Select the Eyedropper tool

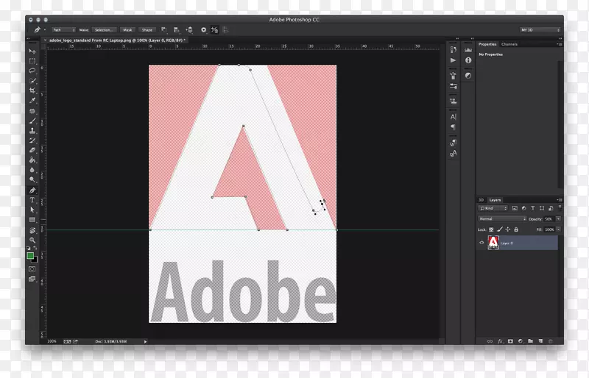point(32,100)
